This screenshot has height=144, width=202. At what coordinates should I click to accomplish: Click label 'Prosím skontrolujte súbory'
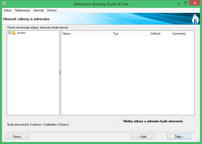click(23, 28)
